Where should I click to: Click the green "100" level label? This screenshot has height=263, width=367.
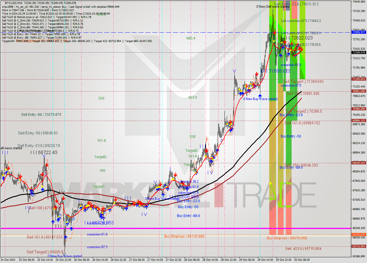pos(102,170)
